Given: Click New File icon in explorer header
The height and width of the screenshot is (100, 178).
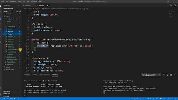Looking at the screenshot, I should click(x=11, y=11).
